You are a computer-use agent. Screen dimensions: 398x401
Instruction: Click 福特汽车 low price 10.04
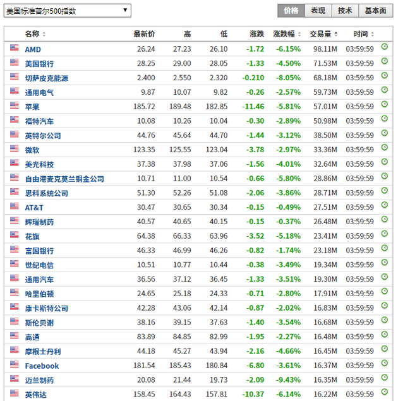(219, 121)
